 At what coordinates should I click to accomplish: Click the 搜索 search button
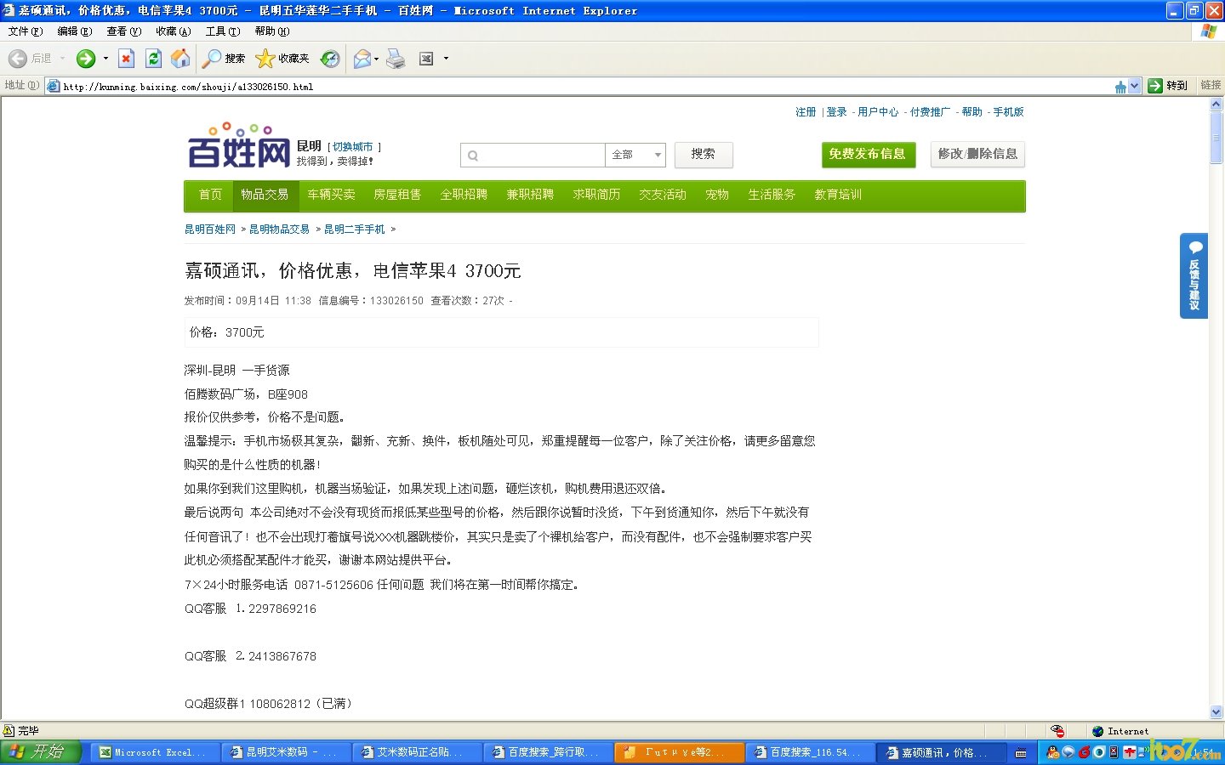coord(703,154)
